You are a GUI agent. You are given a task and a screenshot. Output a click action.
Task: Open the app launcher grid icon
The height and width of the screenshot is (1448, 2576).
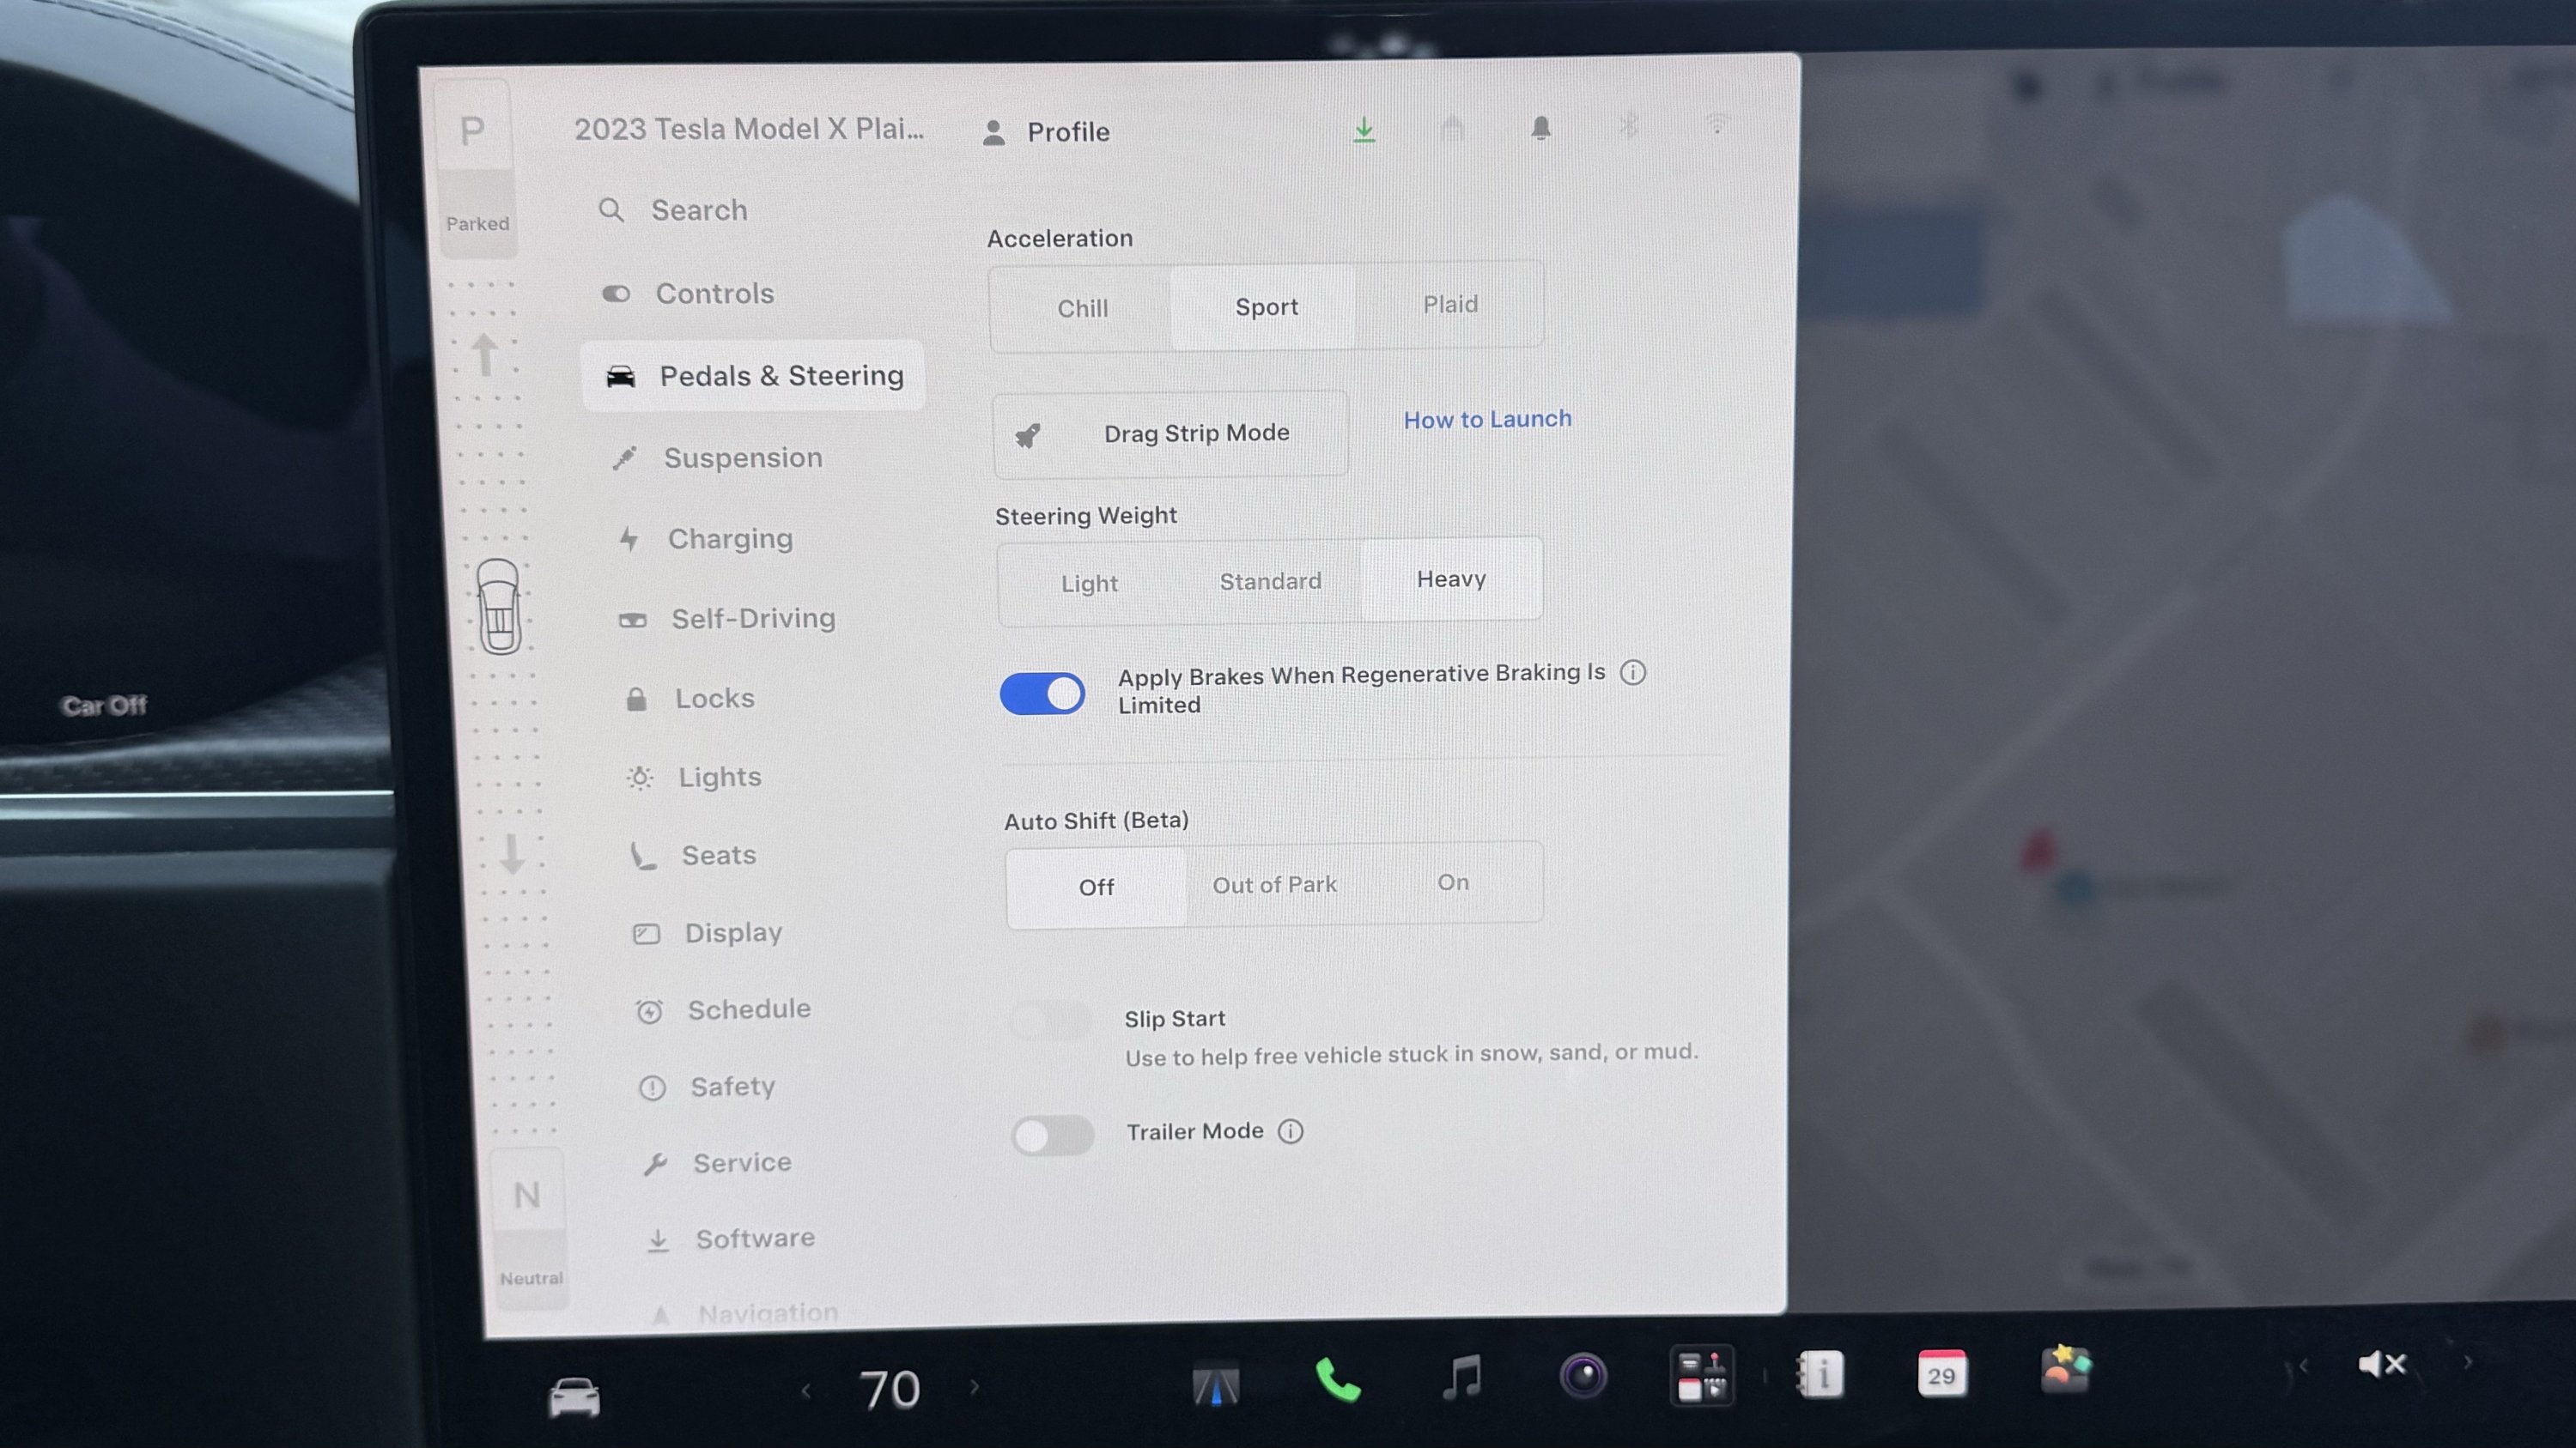[1702, 1376]
